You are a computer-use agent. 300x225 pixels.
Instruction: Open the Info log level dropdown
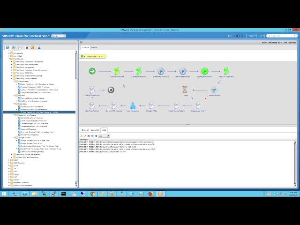(104, 136)
